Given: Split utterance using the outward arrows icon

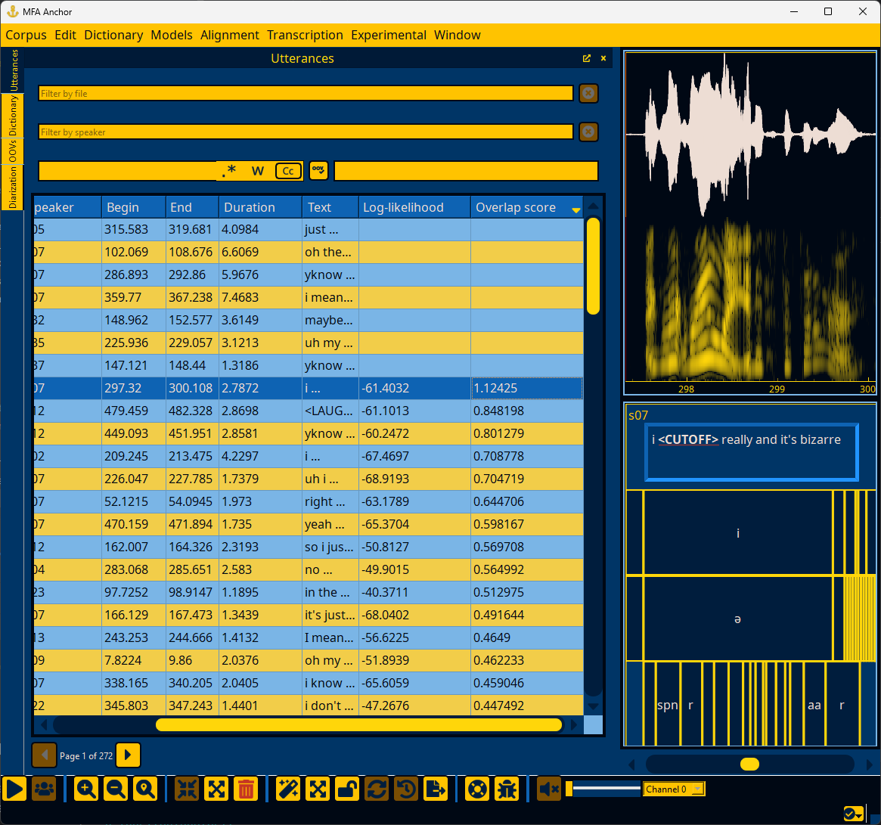Looking at the screenshot, I should tap(216, 789).
